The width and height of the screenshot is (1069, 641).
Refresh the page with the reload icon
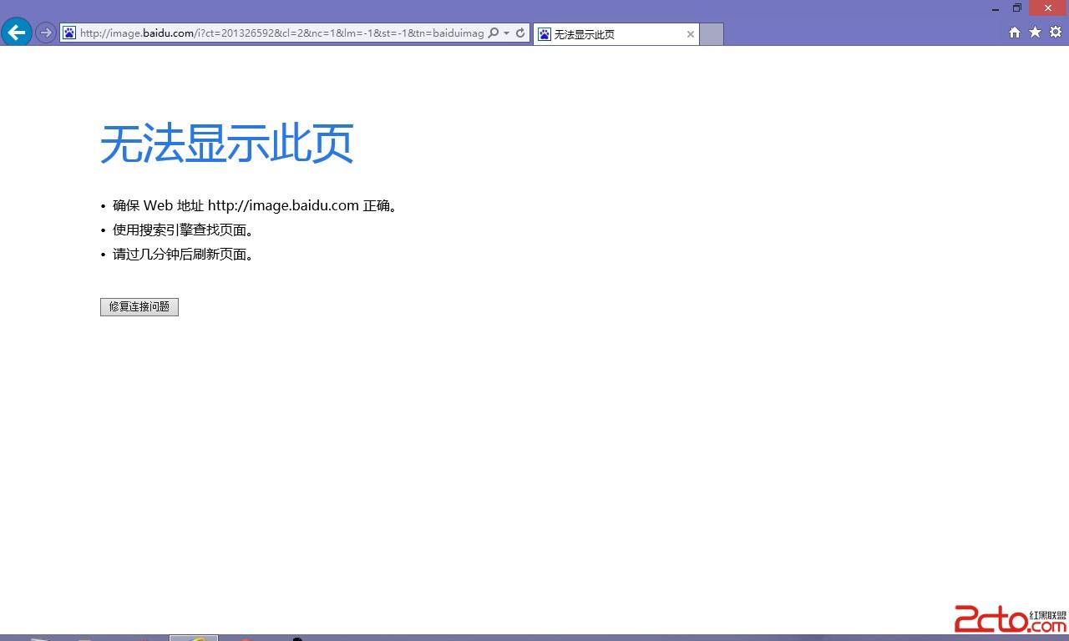[520, 33]
